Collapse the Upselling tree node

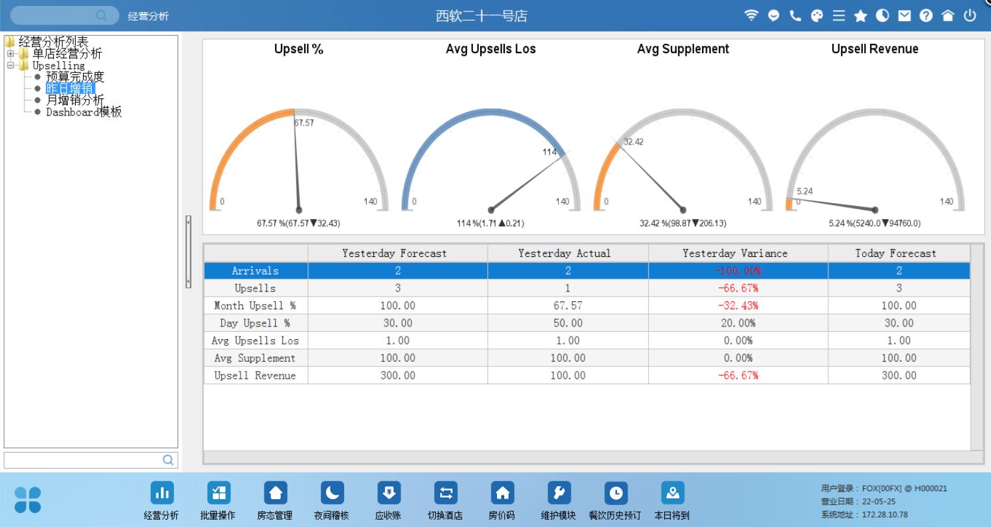click(11, 66)
